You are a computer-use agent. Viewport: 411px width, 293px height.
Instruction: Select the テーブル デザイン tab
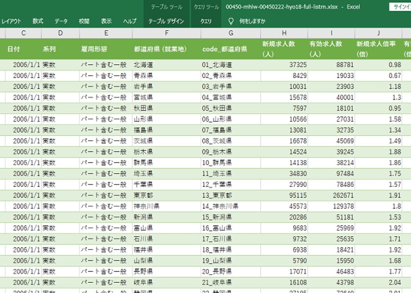pos(166,21)
